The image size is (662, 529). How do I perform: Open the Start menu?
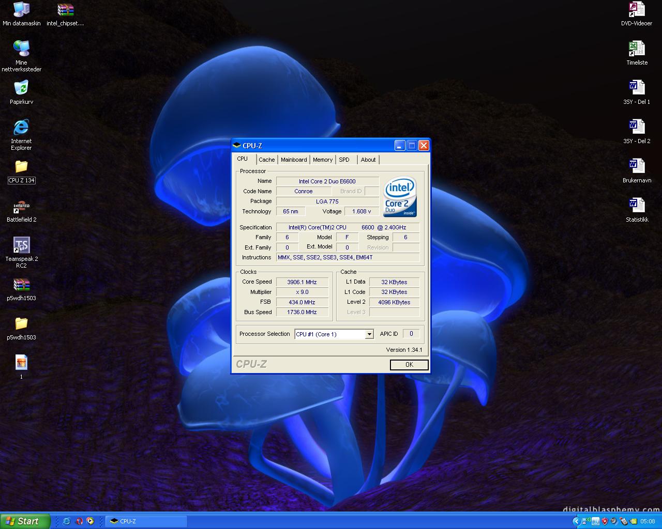(25, 521)
